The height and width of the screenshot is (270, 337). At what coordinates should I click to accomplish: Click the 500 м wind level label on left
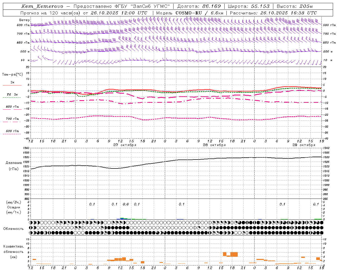25,51
